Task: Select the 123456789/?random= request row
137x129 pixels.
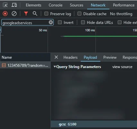Action: pyautogui.click(x=25, y=65)
